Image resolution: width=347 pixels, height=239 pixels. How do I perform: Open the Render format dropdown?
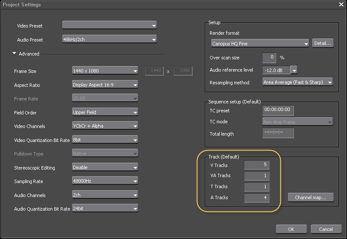[260, 43]
